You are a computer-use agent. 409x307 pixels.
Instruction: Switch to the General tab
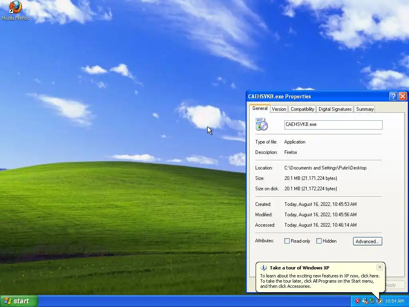[x=260, y=109]
